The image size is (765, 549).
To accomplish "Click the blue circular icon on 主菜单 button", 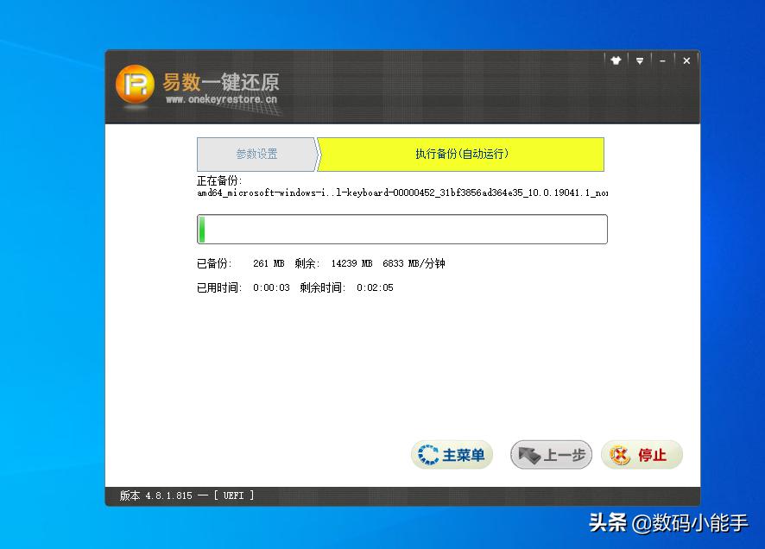I will pos(427,454).
